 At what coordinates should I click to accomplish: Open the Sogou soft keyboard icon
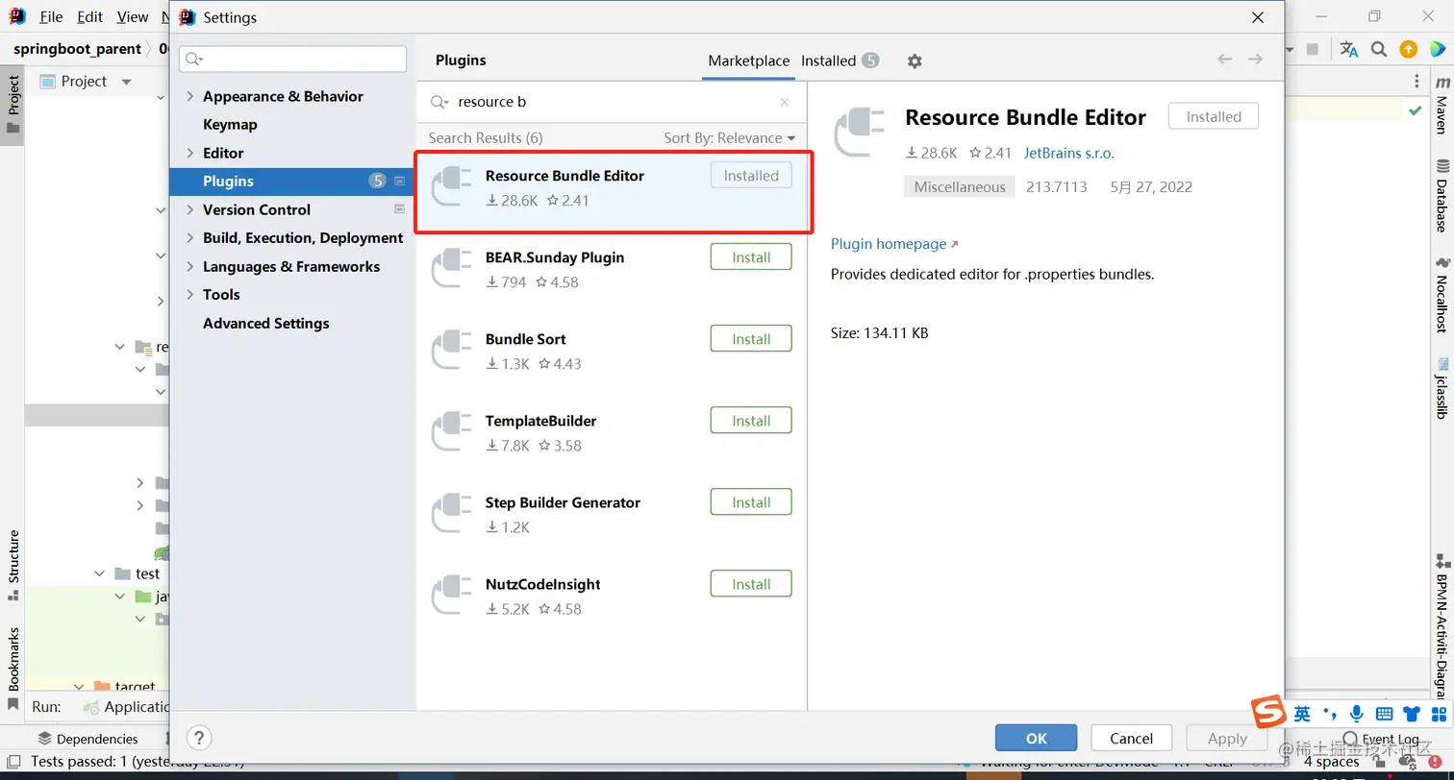pos(1385,713)
